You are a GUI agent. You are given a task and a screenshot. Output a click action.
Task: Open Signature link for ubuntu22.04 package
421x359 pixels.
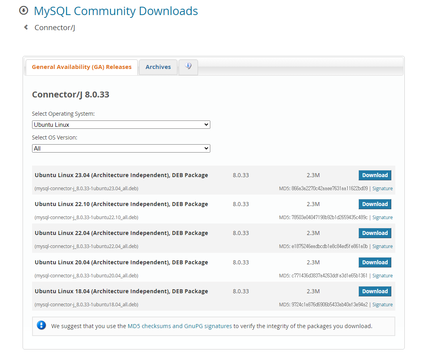tap(382, 247)
